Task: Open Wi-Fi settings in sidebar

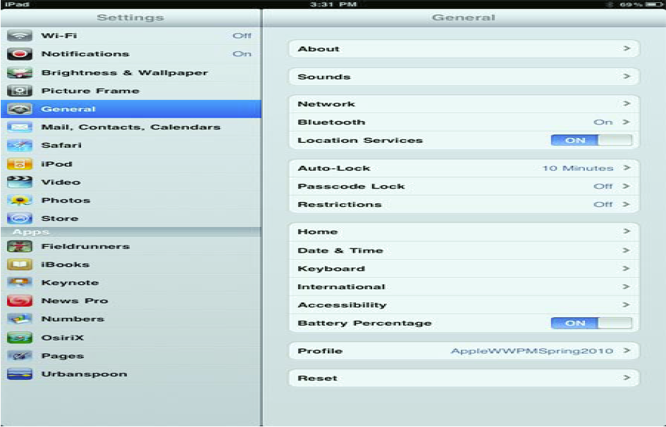Action: tap(131, 36)
